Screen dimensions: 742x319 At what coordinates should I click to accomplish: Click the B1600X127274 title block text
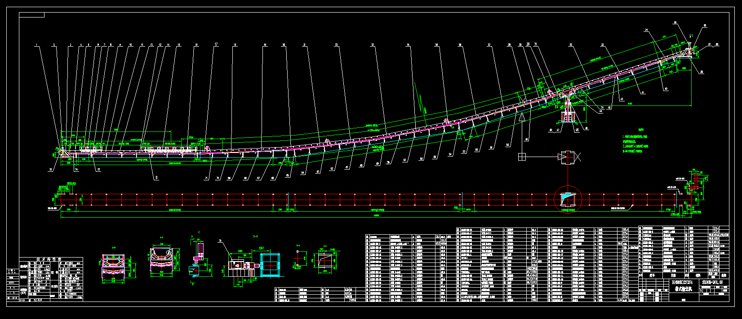pyautogui.click(x=682, y=282)
